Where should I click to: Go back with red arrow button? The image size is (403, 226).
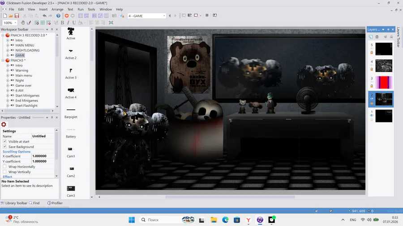point(67,16)
